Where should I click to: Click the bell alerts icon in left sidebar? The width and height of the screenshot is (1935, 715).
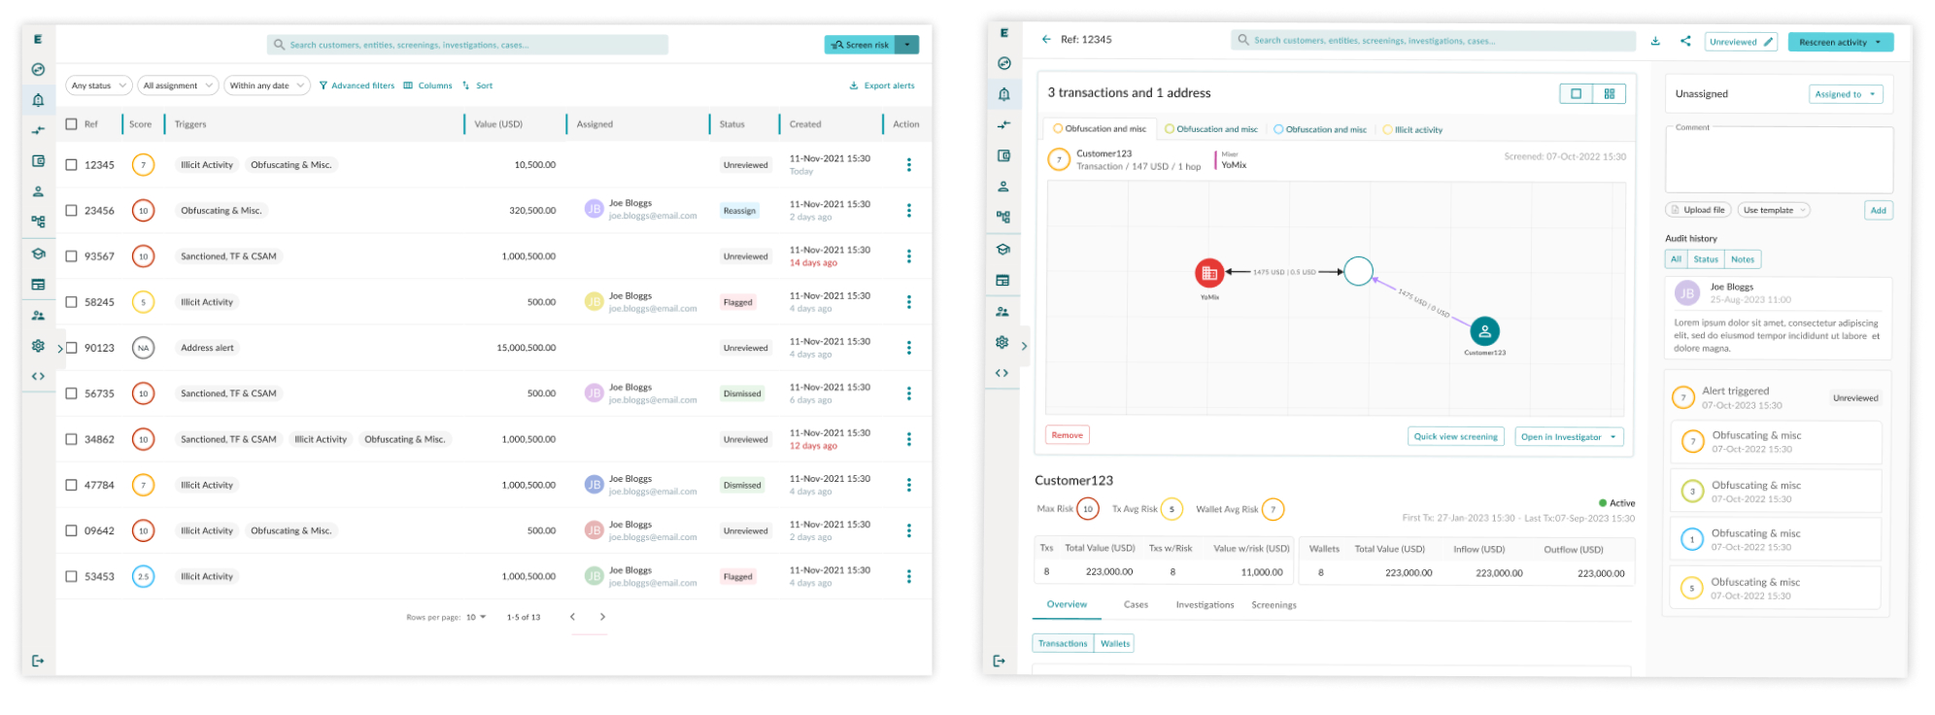[x=38, y=100]
